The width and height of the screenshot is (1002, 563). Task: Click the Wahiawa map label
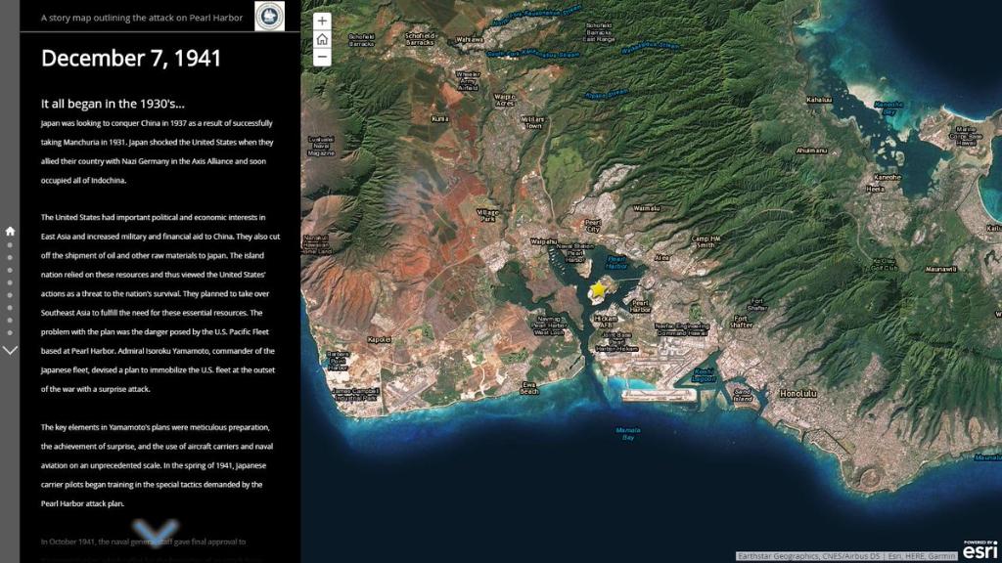click(x=470, y=39)
